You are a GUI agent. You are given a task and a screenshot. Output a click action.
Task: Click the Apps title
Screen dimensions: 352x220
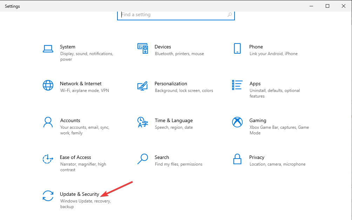[255, 84]
